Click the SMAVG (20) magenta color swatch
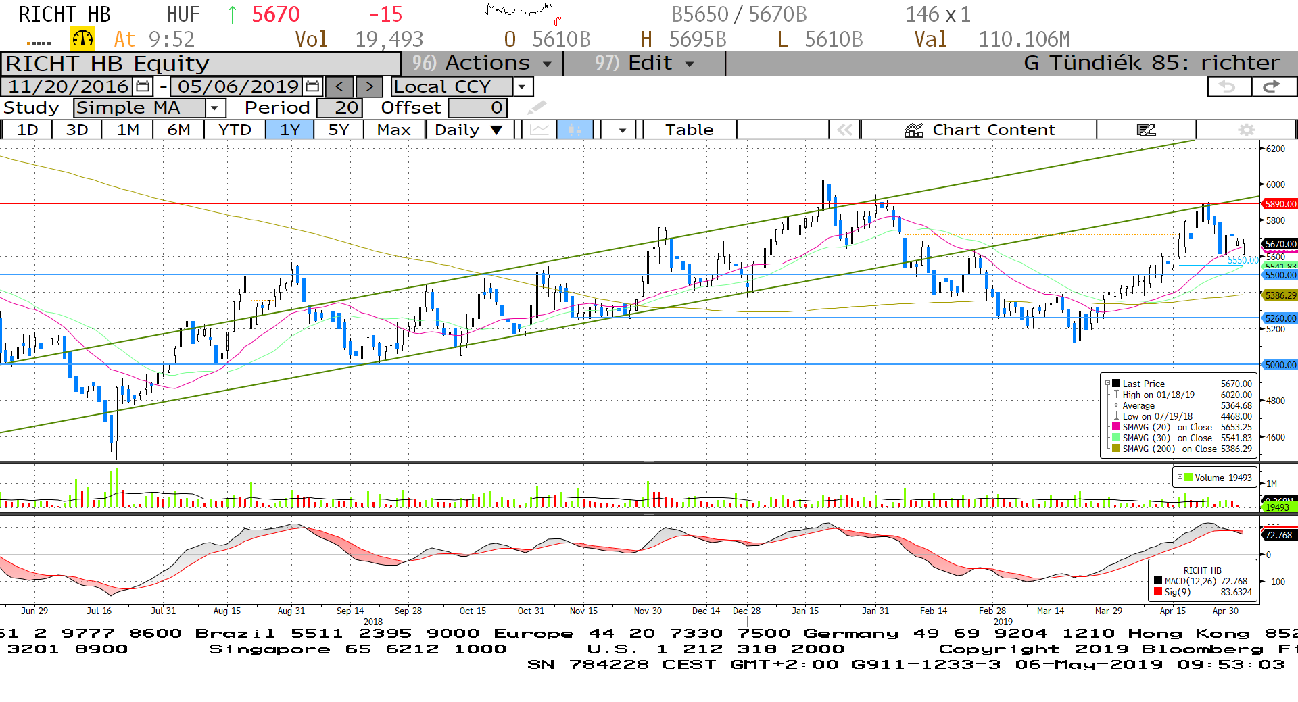Screen dimensions: 1298x702 coord(1117,427)
